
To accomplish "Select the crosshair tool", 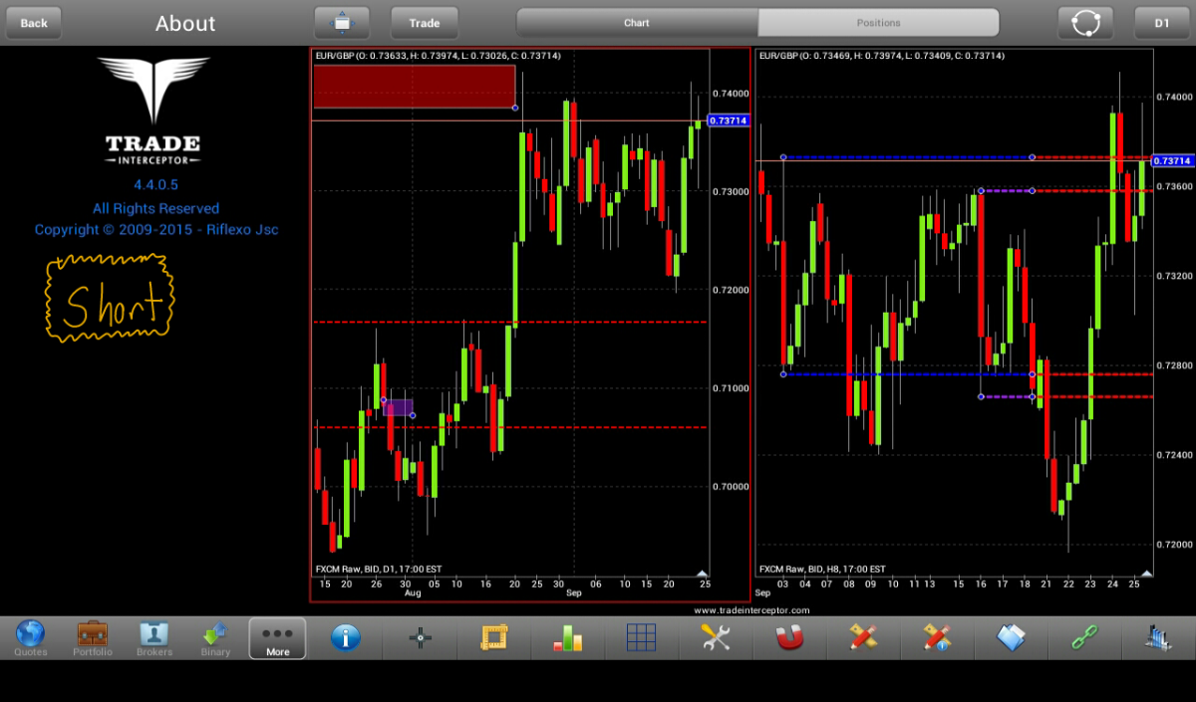I will coord(420,638).
